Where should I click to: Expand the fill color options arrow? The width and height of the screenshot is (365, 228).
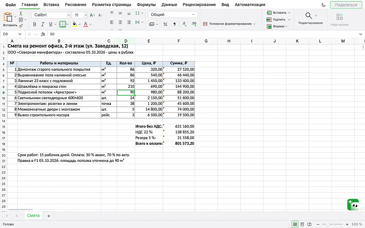pyautogui.click(x=79, y=24)
